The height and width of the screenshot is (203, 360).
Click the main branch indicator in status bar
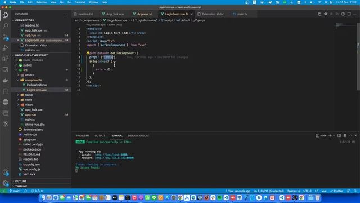(x=15, y=191)
